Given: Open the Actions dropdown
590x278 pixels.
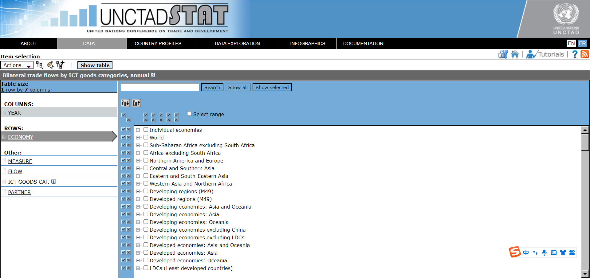Looking at the screenshot, I should tap(17, 65).
